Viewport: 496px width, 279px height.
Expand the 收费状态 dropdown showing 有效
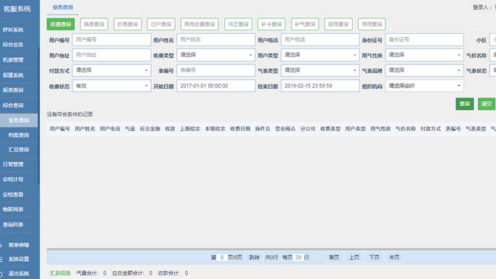(111, 86)
